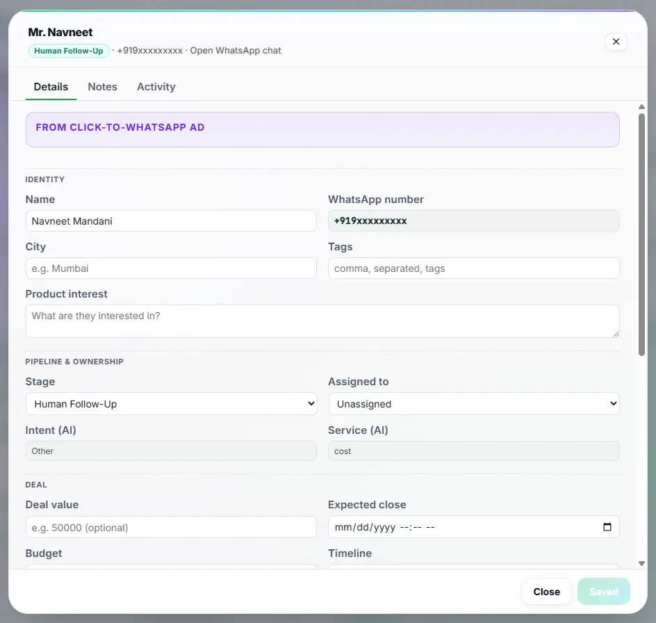The image size is (656, 623).
Task: Click the WhatsApp number field
Action: pos(474,220)
